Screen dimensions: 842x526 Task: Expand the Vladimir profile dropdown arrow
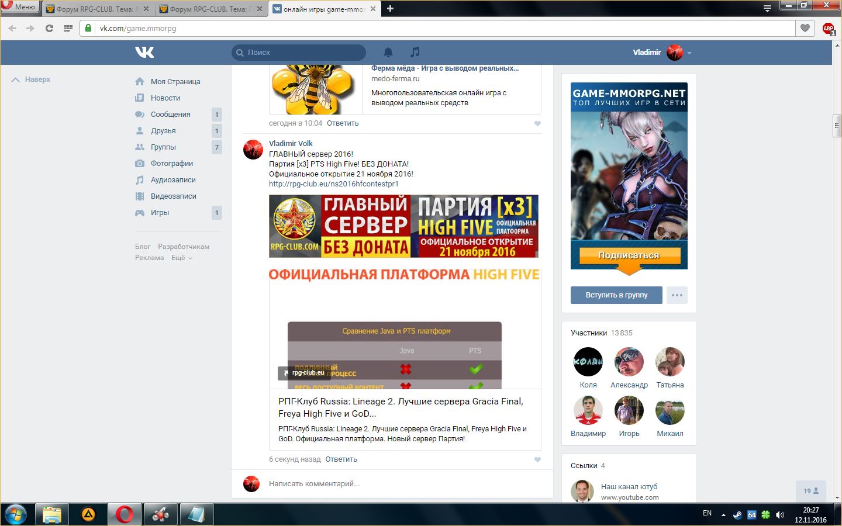pos(689,53)
